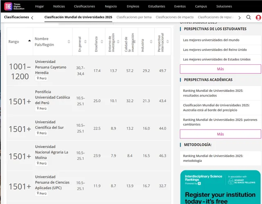Screen dimensions: 262x204
Task: Click Perú location pin under UPC
Action: (41, 193)
